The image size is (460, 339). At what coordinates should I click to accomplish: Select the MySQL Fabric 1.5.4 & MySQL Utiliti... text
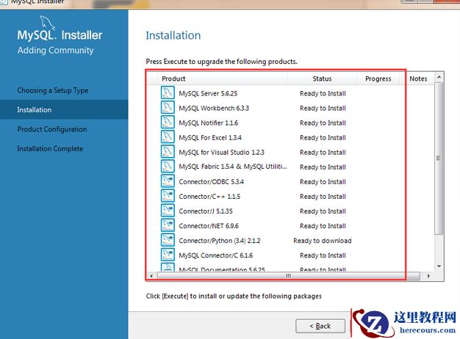(233, 167)
